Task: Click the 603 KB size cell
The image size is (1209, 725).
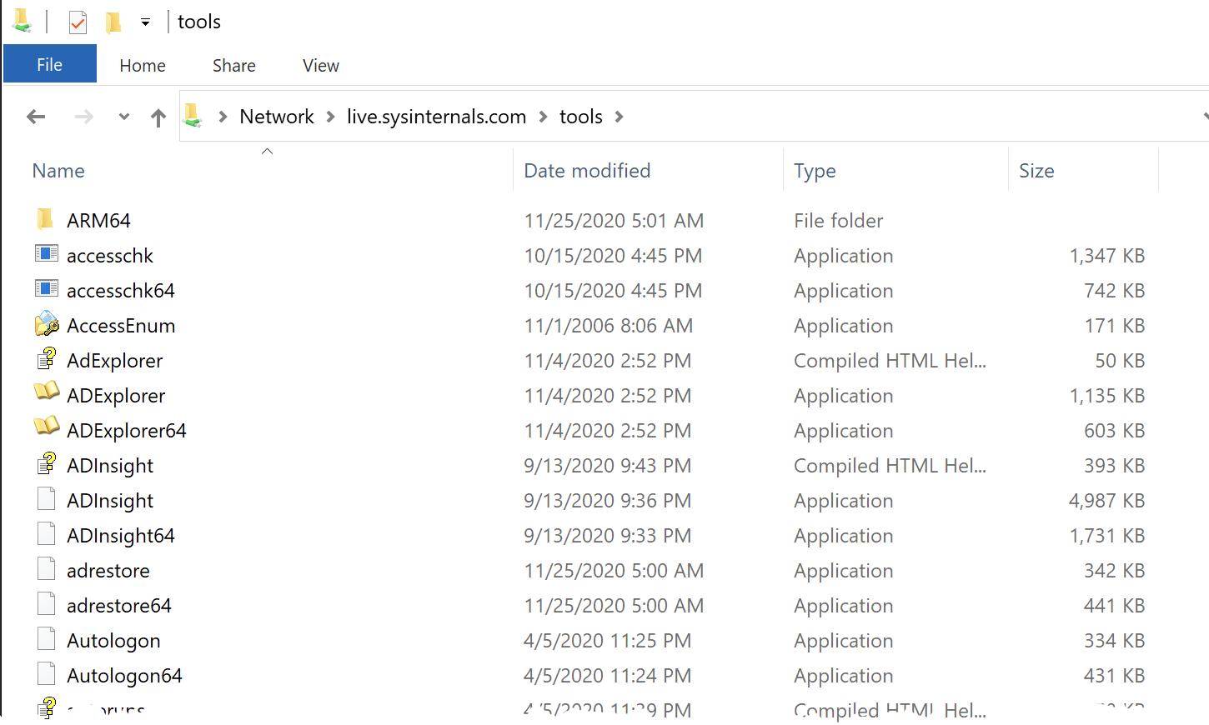Action: [x=1114, y=431]
